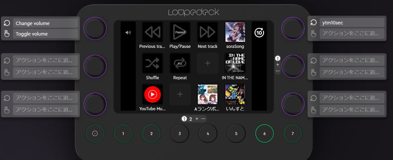393x160 pixels.
Task: Open the ellipsis menu on right dial pages
Action: coord(278,71)
